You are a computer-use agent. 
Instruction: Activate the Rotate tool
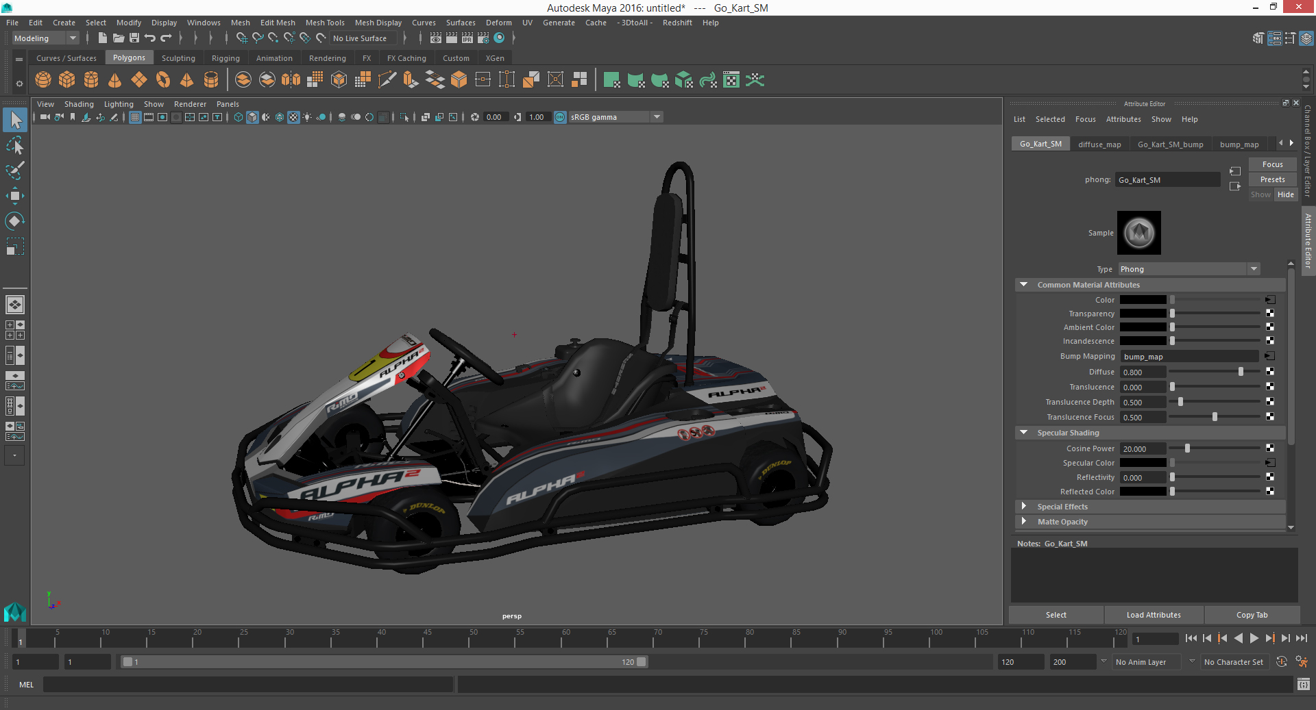15,221
